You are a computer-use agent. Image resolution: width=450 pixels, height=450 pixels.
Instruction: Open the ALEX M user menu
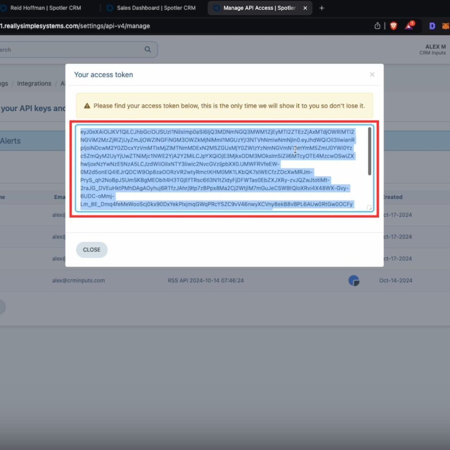[x=433, y=49]
